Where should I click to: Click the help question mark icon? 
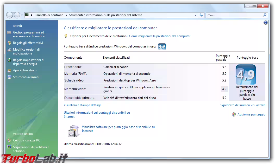[x=266, y=23]
